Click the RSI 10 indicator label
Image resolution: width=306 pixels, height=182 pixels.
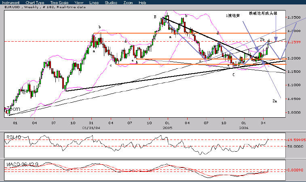click(13, 137)
